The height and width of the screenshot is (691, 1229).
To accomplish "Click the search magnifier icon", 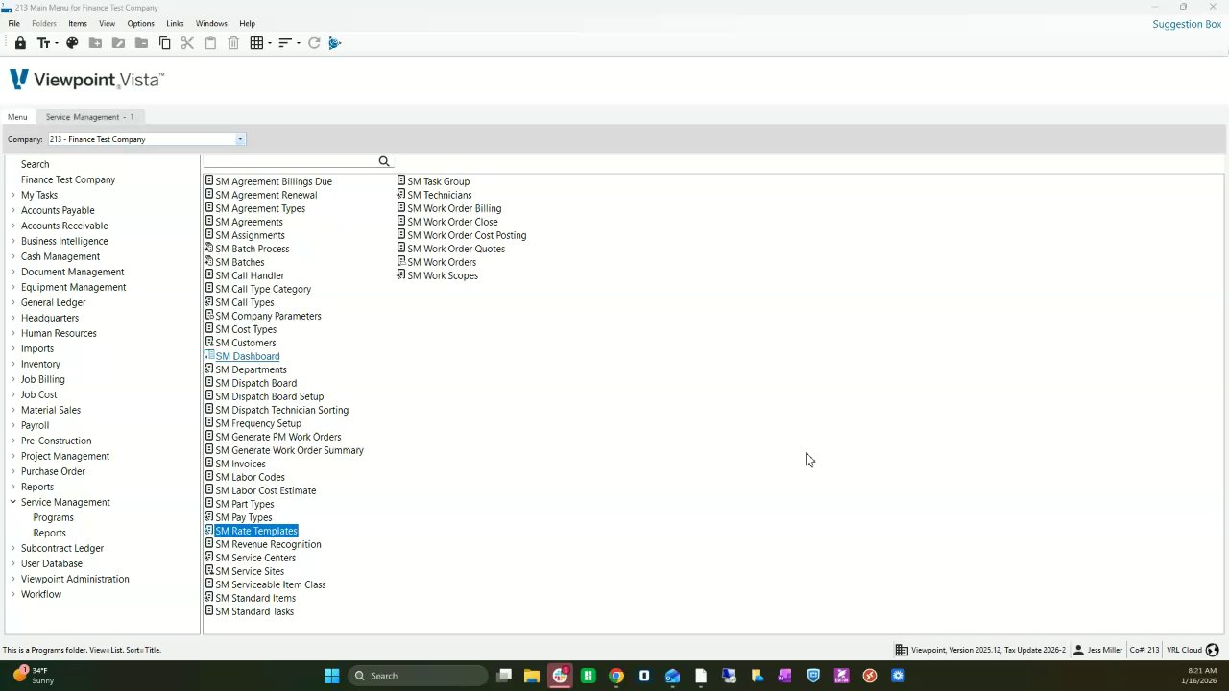I will [384, 161].
